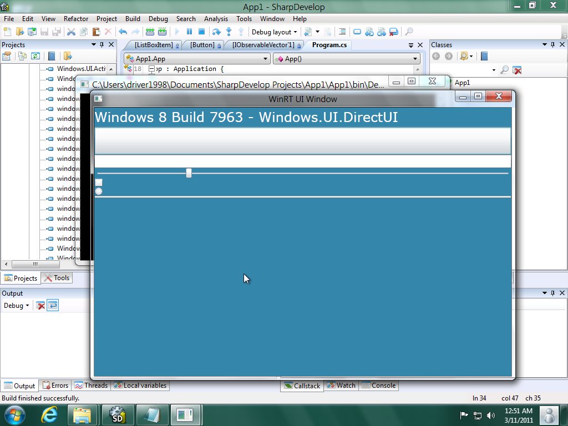Stop debugging with the Stop icon

(x=202, y=32)
